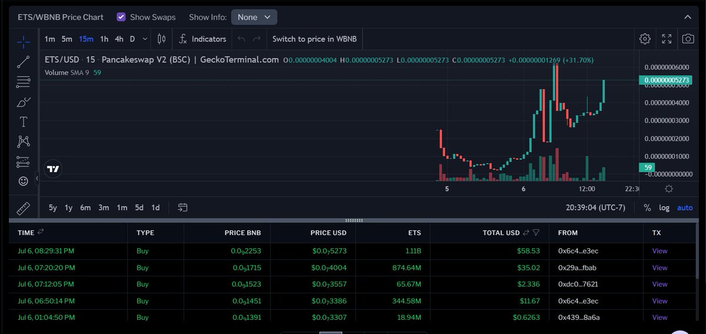
Task: Toggle auto scale mode
Action: pyautogui.click(x=685, y=208)
